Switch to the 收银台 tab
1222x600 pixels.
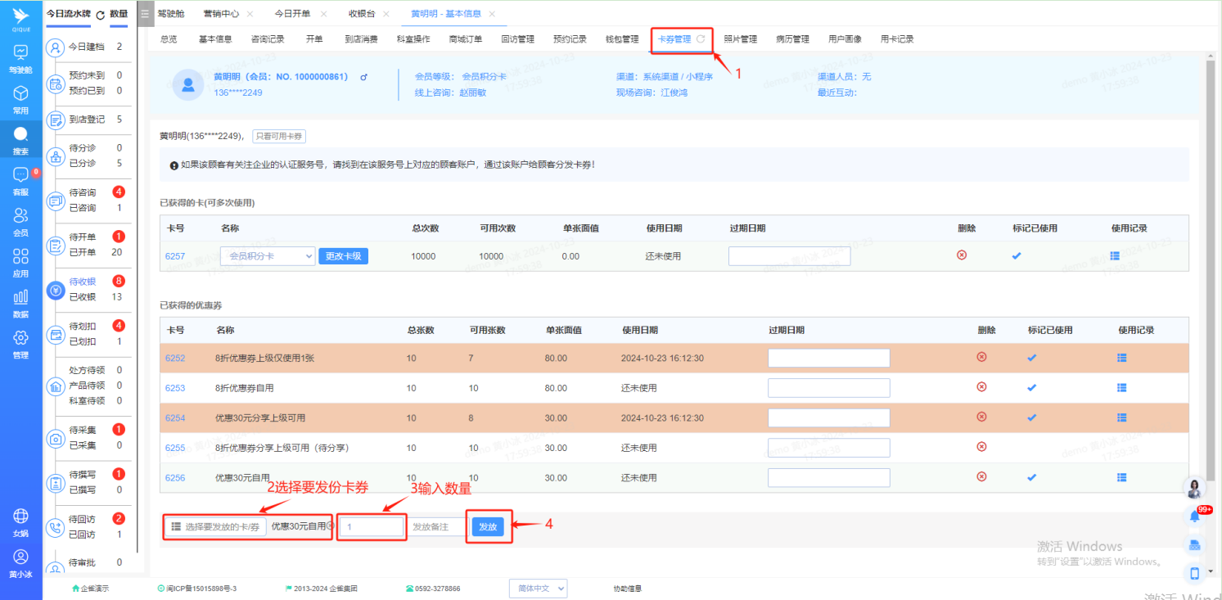[x=362, y=14]
